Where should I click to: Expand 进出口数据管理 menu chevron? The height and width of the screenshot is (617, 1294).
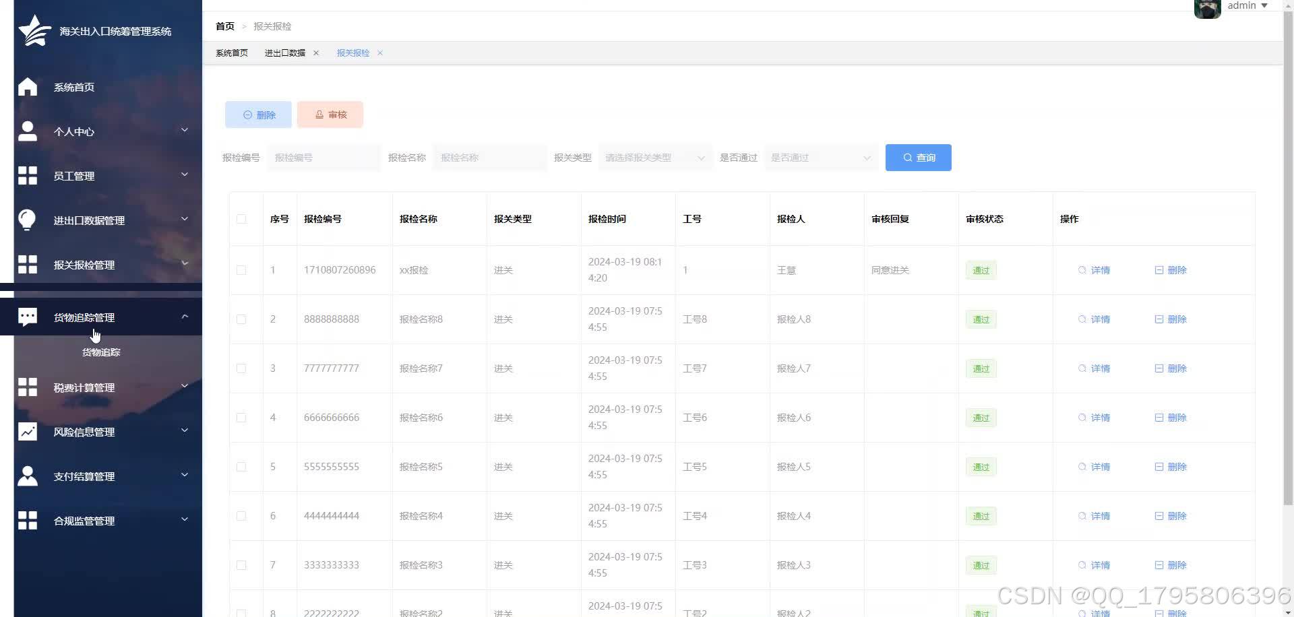[184, 219]
